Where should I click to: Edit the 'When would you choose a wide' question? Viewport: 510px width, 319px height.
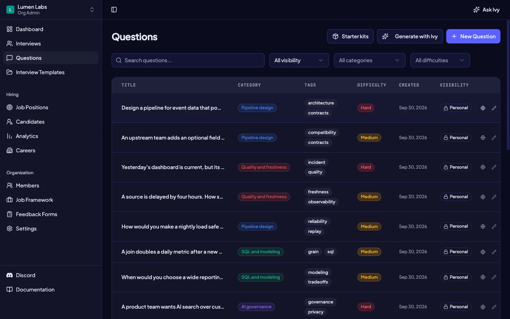494,277
